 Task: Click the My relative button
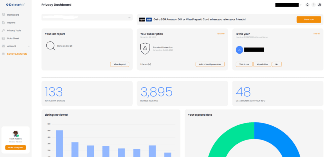click(x=262, y=64)
